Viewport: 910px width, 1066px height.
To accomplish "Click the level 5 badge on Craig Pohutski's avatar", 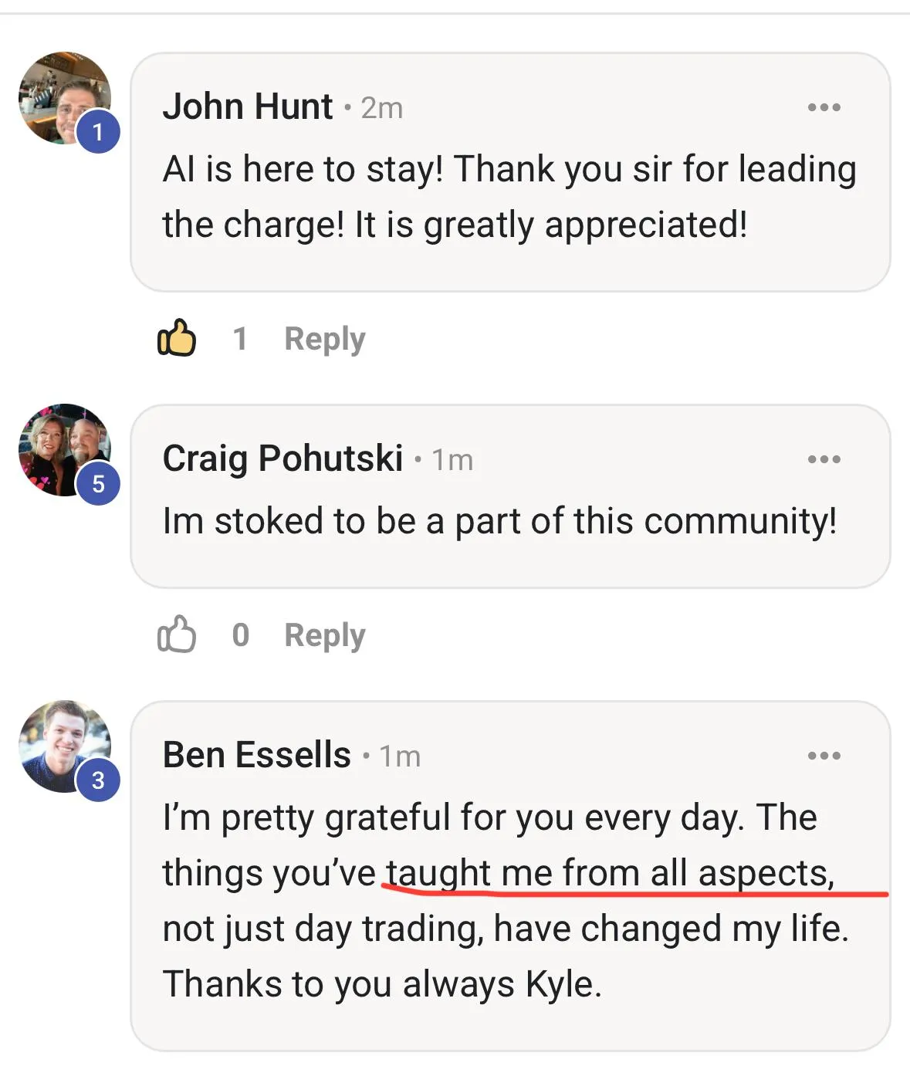I will click(98, 484).
